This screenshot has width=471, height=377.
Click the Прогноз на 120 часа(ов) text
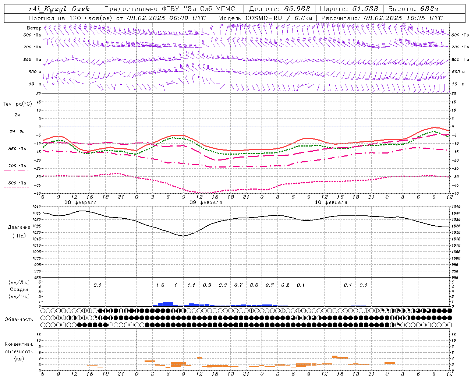71,18
